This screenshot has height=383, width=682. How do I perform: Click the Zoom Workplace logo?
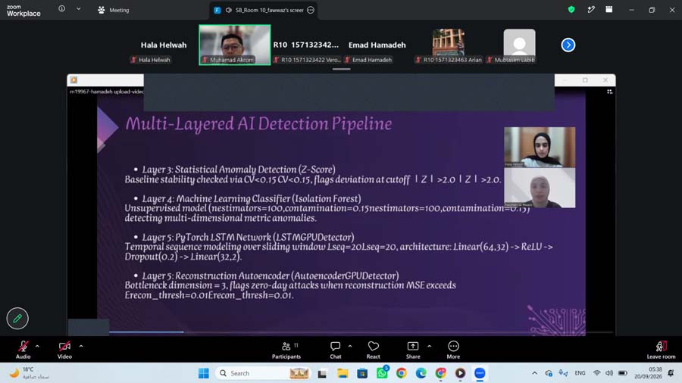tap(23, 11)
